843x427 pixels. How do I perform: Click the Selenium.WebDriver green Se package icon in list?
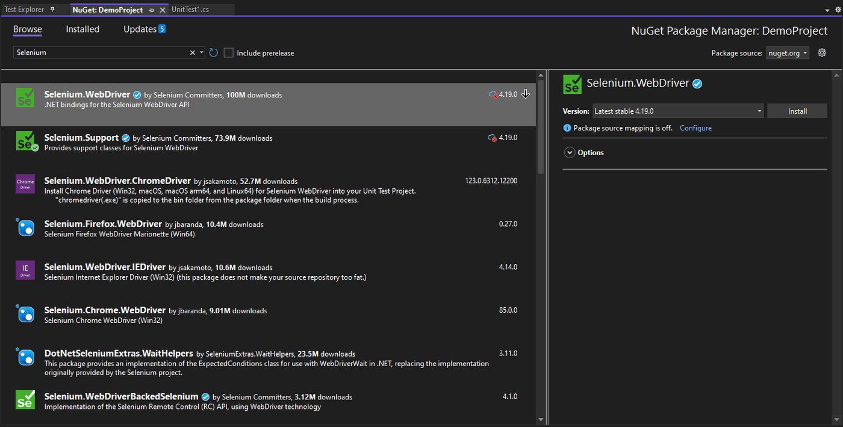25,97
